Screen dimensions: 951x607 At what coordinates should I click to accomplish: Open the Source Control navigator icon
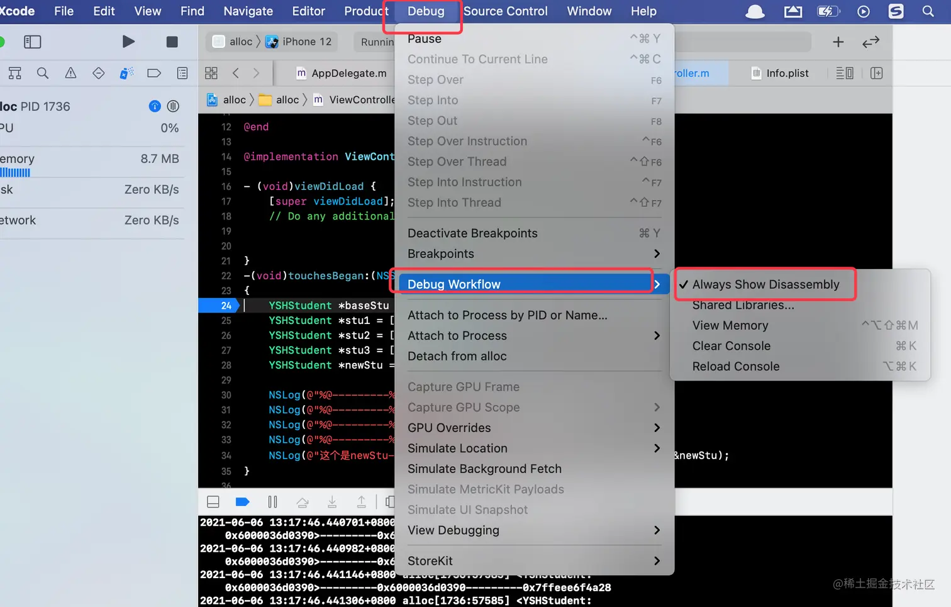[x=15, y=73]
